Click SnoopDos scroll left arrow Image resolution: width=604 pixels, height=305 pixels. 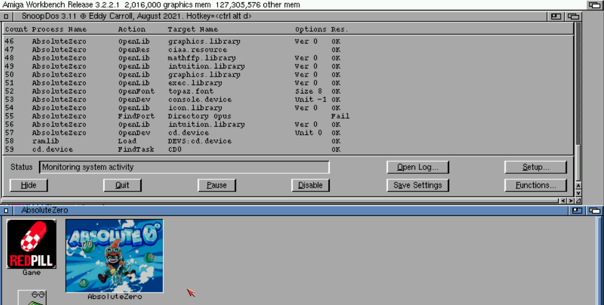(x=563, y=200)
